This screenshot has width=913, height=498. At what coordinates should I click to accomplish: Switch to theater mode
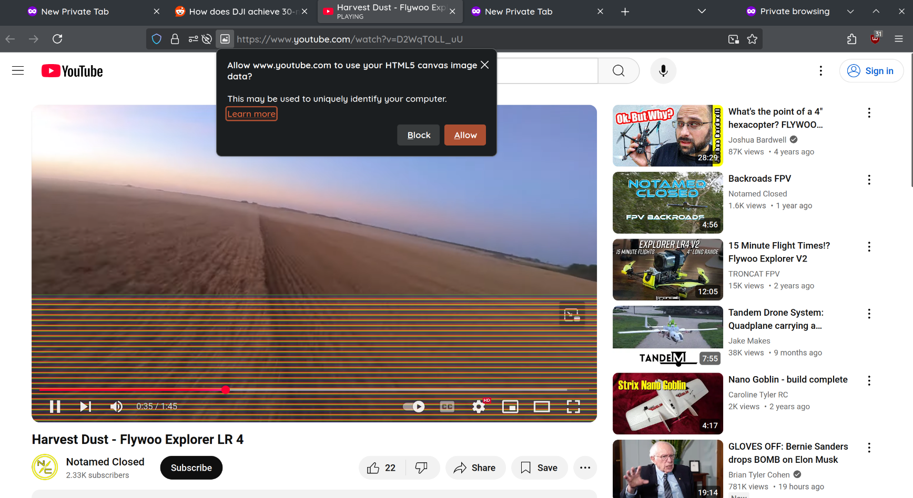coord(542,407)
